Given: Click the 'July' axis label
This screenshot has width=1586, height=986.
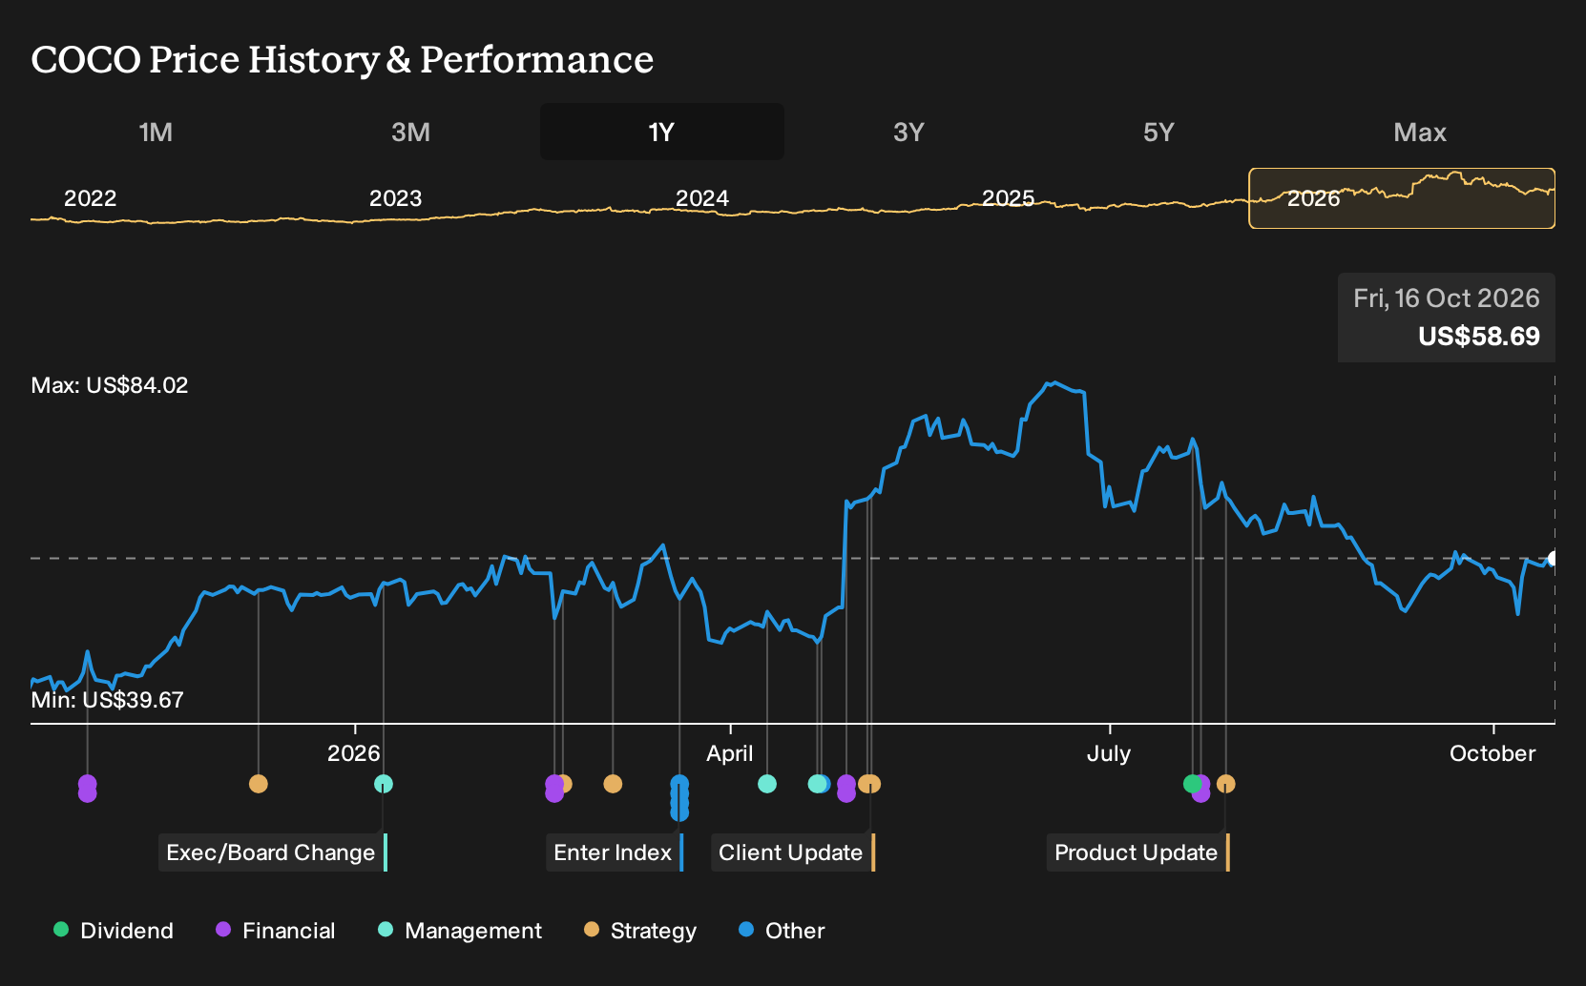Looking at the screenshot, I should click(1109, 753).
